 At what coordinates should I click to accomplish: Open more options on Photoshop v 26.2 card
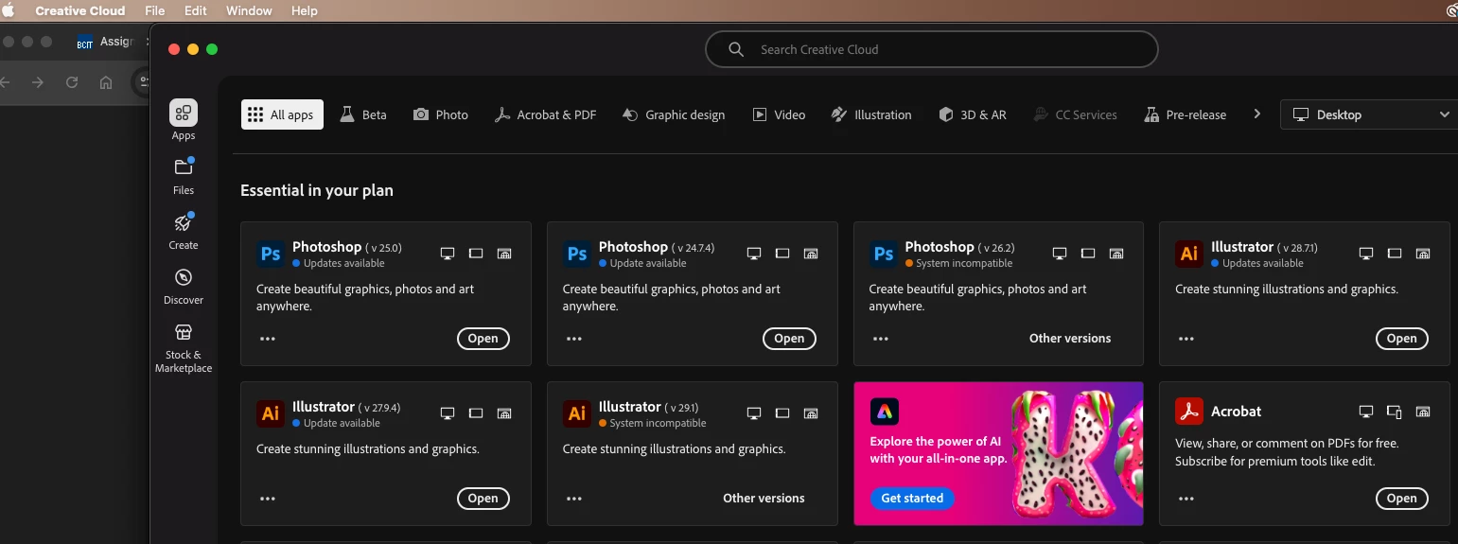(881, 339)
